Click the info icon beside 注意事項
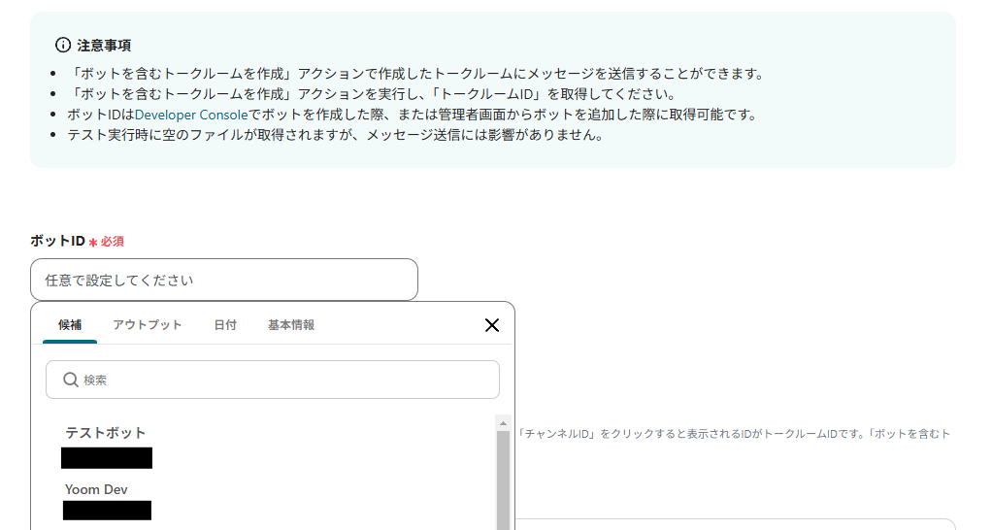 coord(63,45)
